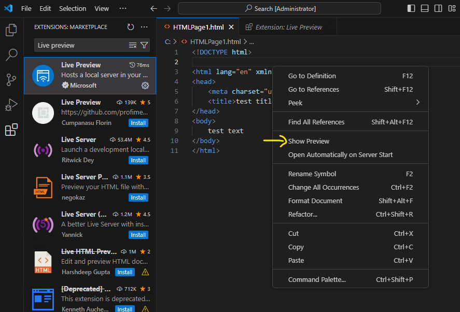Toggle the secondary side bar layout
This screenshot has height=312, width=460.
click(438, 8)
